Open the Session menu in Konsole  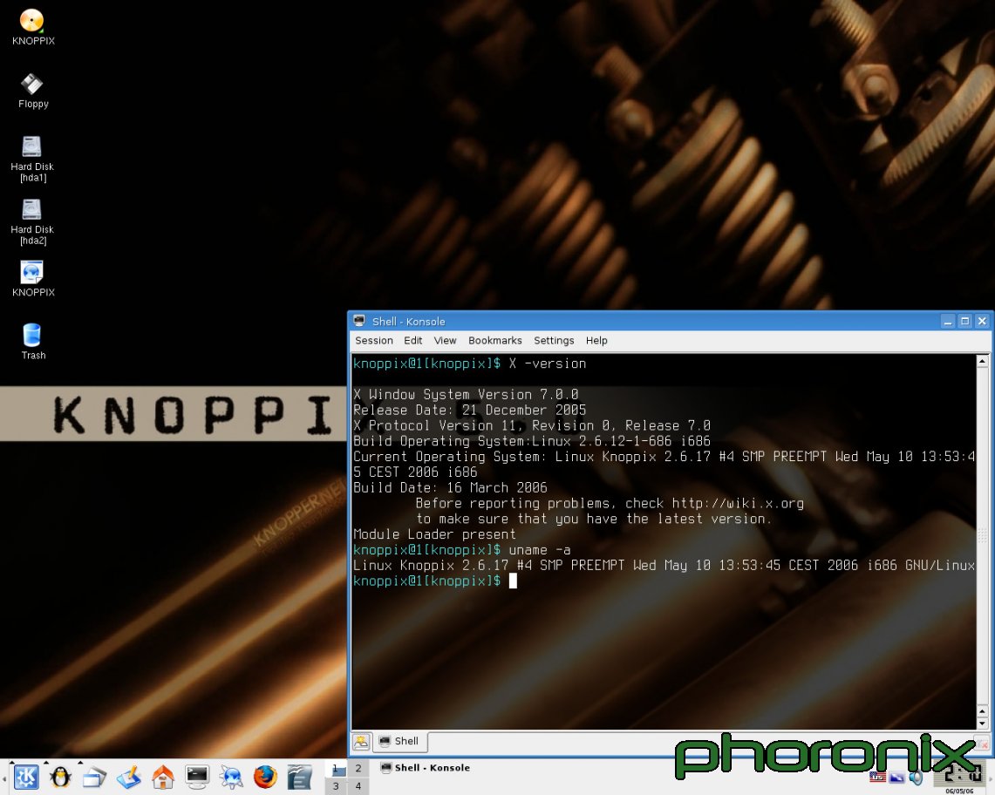373,341
